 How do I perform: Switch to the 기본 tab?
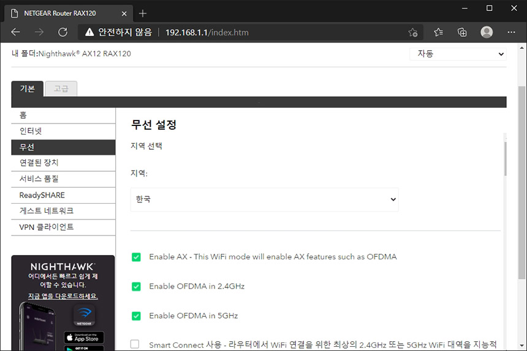(x=27, y=89)
